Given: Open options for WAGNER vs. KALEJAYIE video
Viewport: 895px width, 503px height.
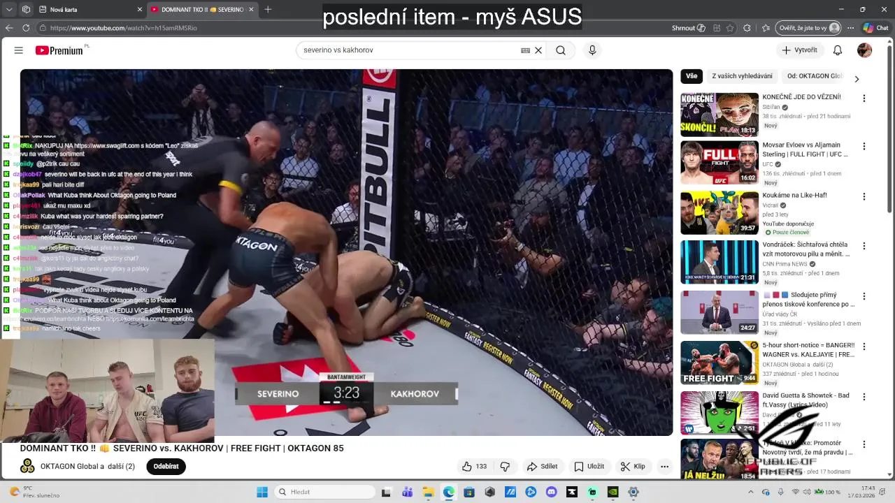Looking at the screenshot, I should click(864, 347).
